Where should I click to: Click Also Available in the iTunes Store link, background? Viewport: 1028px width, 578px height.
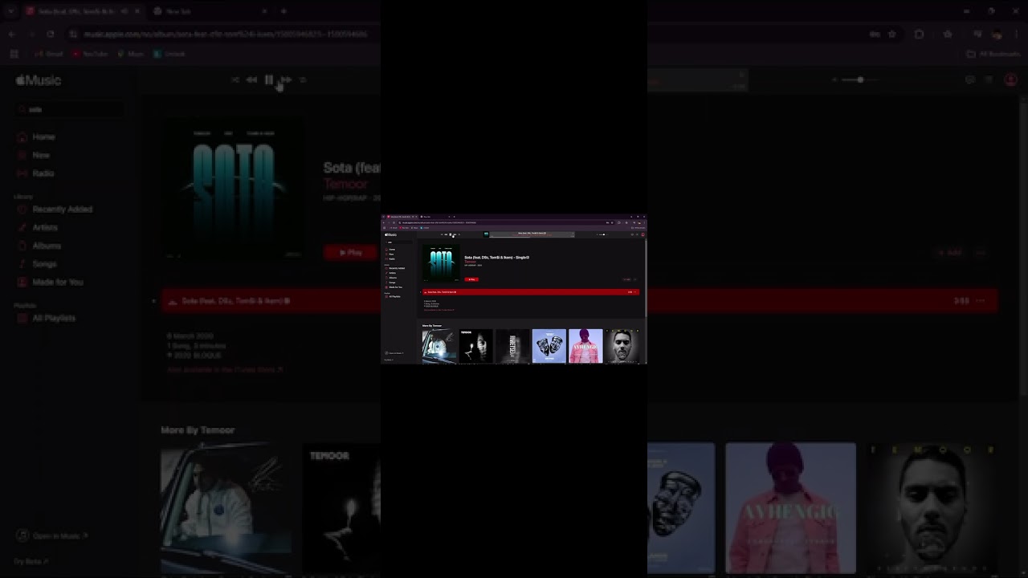click(225, 370)
